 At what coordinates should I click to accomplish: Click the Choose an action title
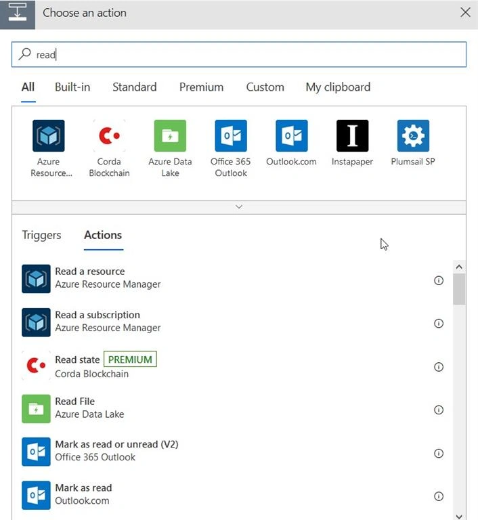[85, 13]
